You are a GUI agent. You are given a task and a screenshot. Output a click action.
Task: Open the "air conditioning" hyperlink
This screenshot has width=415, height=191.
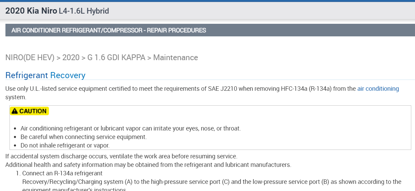click(x=378, y=89)
